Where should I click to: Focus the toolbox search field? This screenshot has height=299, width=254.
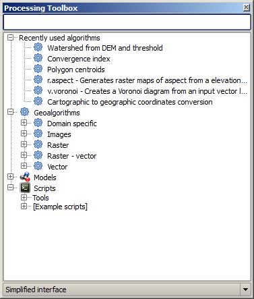point(127,22)
